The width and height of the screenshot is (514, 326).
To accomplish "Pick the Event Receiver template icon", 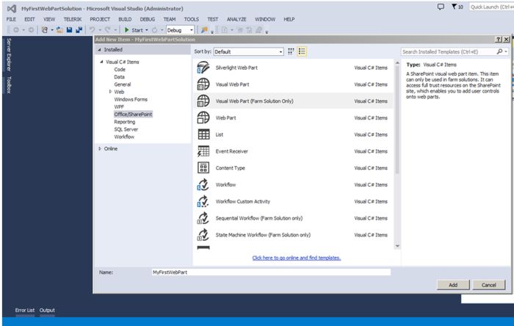I will click(x=204, y=151).
